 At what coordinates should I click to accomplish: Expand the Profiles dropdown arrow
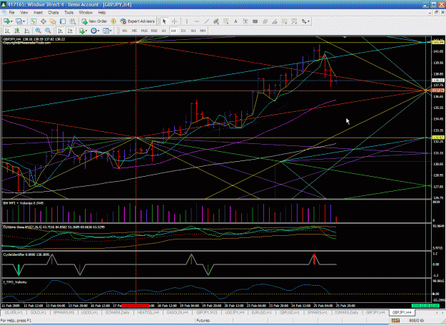point(24,21)
